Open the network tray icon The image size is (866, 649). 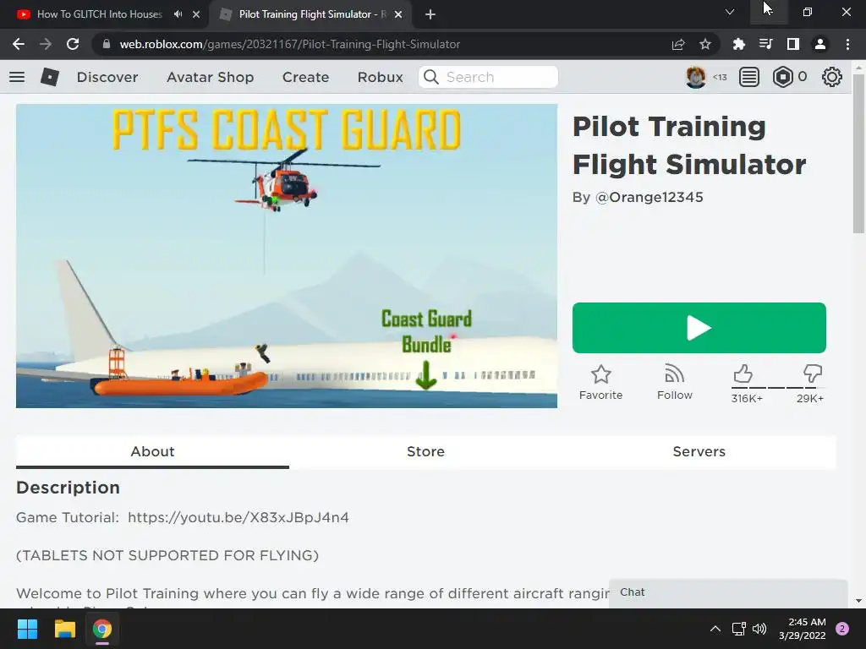coord(738,629)
